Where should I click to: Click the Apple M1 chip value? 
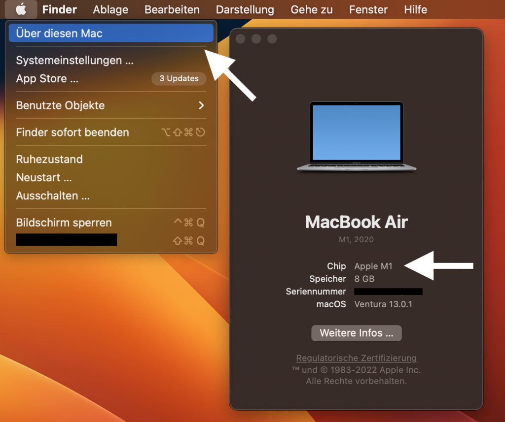(x=373, y=266)
